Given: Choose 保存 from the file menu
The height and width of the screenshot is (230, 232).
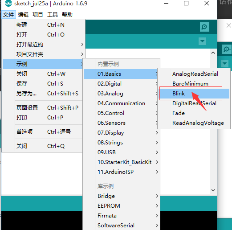Looking at the screenshot, I should click(43, 84).
